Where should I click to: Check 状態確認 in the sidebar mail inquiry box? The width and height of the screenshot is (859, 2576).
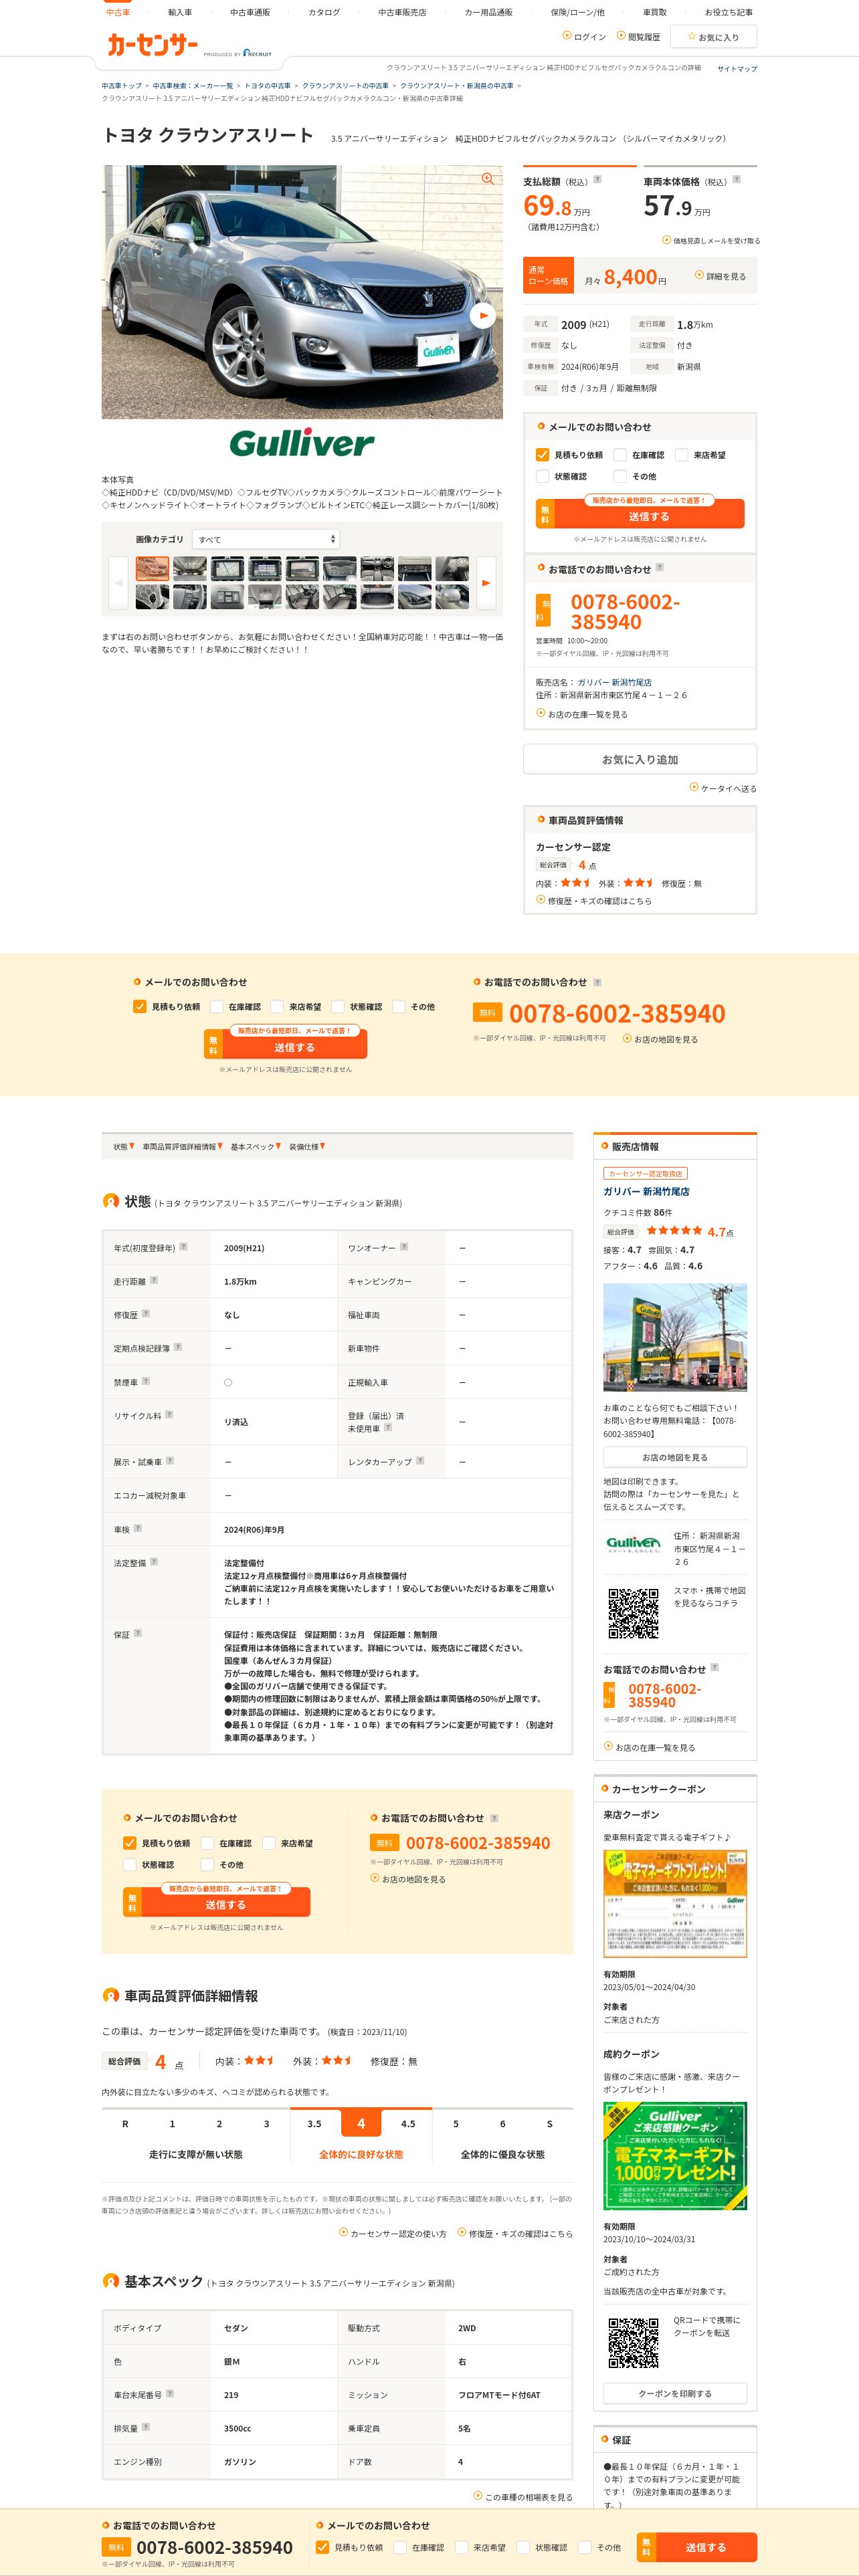tap(542, 476)
